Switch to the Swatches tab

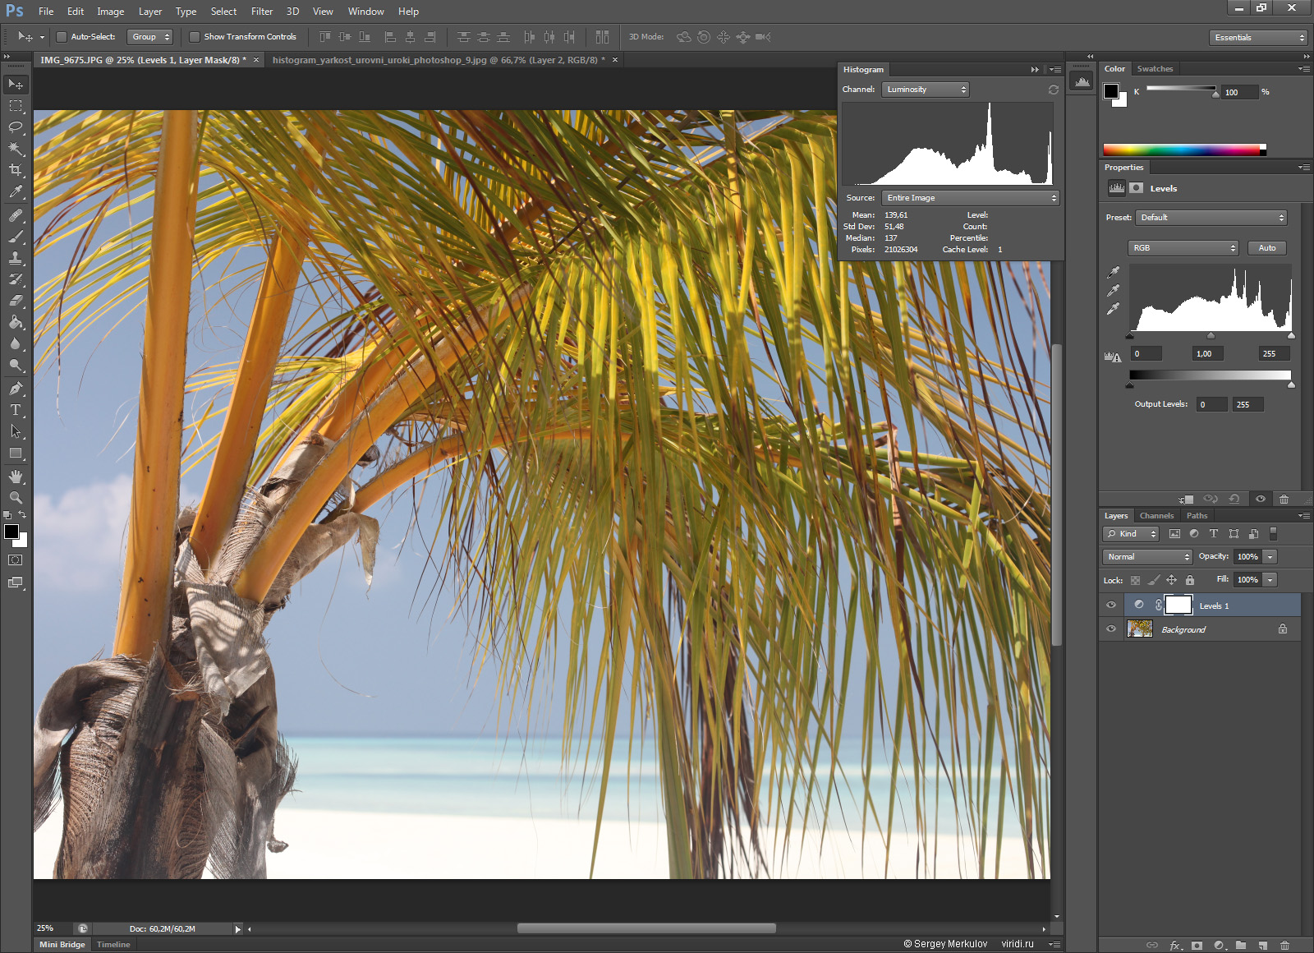tap(1155, 69)
